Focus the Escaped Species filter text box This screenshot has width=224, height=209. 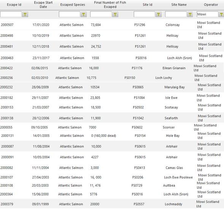click(70, 14)
